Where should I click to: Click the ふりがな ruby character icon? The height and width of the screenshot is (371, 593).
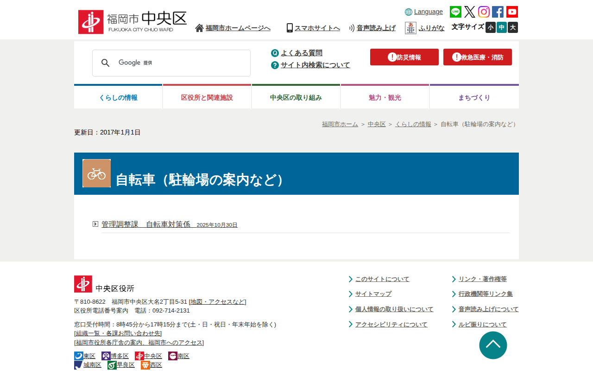pyautogui.click(x=410, y=28)
